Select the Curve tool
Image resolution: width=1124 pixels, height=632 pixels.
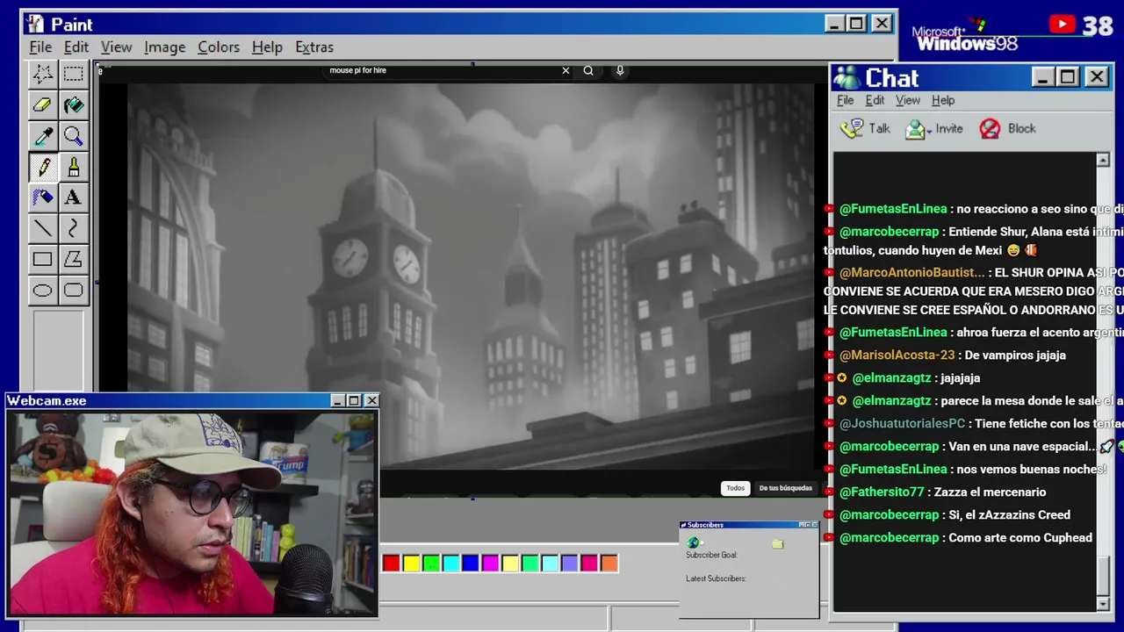click(73, 228)
